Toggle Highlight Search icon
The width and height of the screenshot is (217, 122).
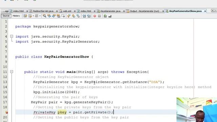[x=58, y=16]
